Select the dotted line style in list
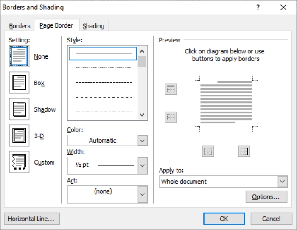297x230 pixels. [103, 67]
